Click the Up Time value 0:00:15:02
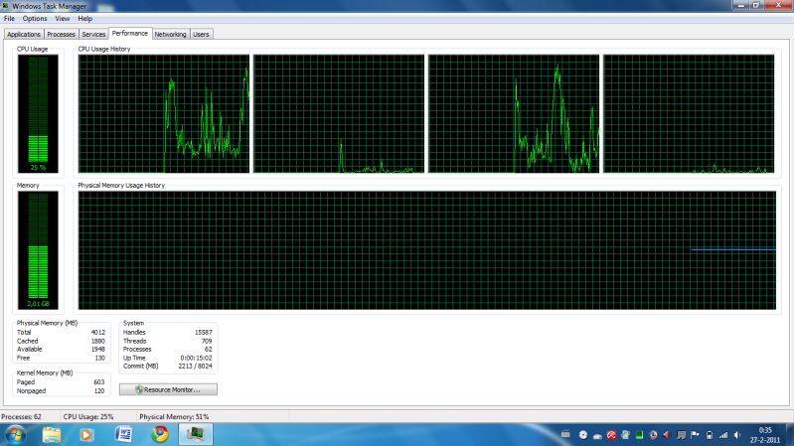The image size is (794, 446). [196, 358]
